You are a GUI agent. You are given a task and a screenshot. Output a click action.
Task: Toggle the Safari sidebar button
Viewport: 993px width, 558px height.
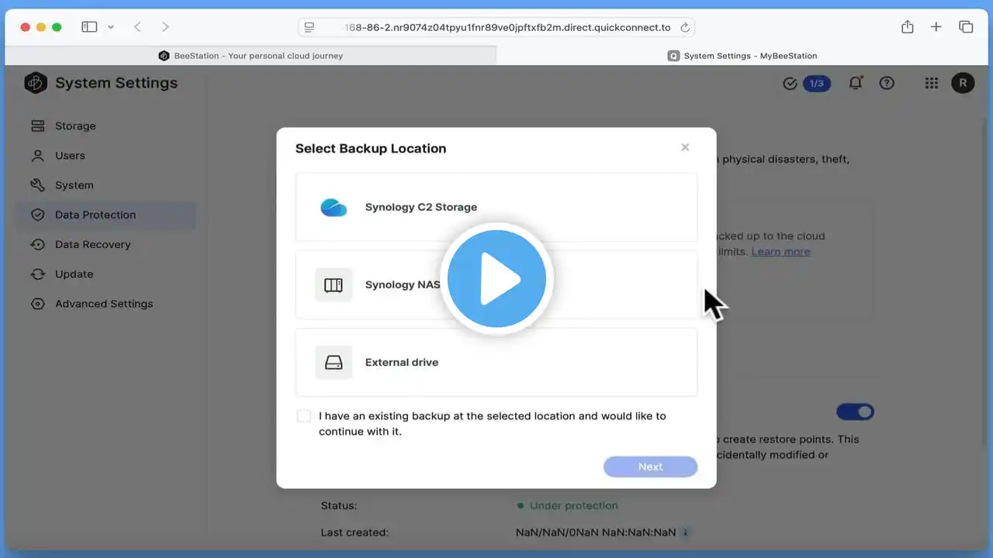[x=90, y=27]
